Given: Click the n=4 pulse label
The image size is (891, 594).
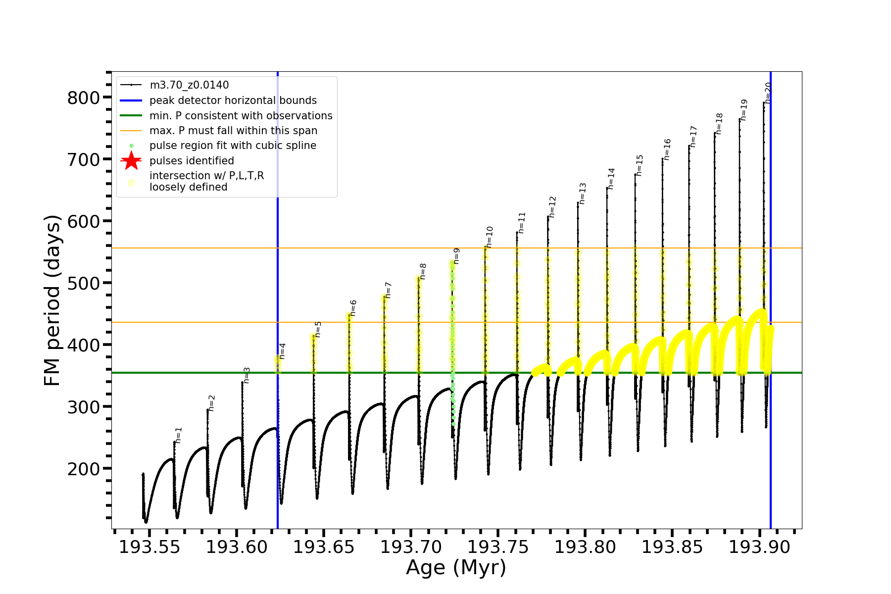Looking at the screenshot, I should tap(282, 351).
